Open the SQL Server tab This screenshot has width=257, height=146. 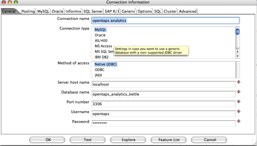point(93,11)
